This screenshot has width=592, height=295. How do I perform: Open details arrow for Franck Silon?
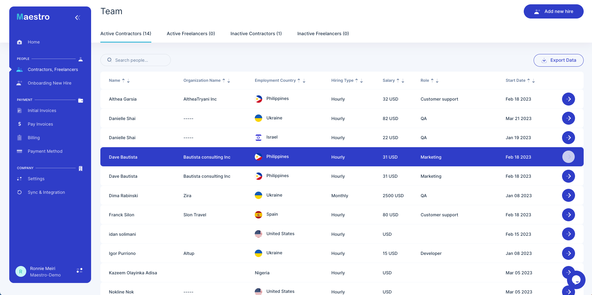569,215
